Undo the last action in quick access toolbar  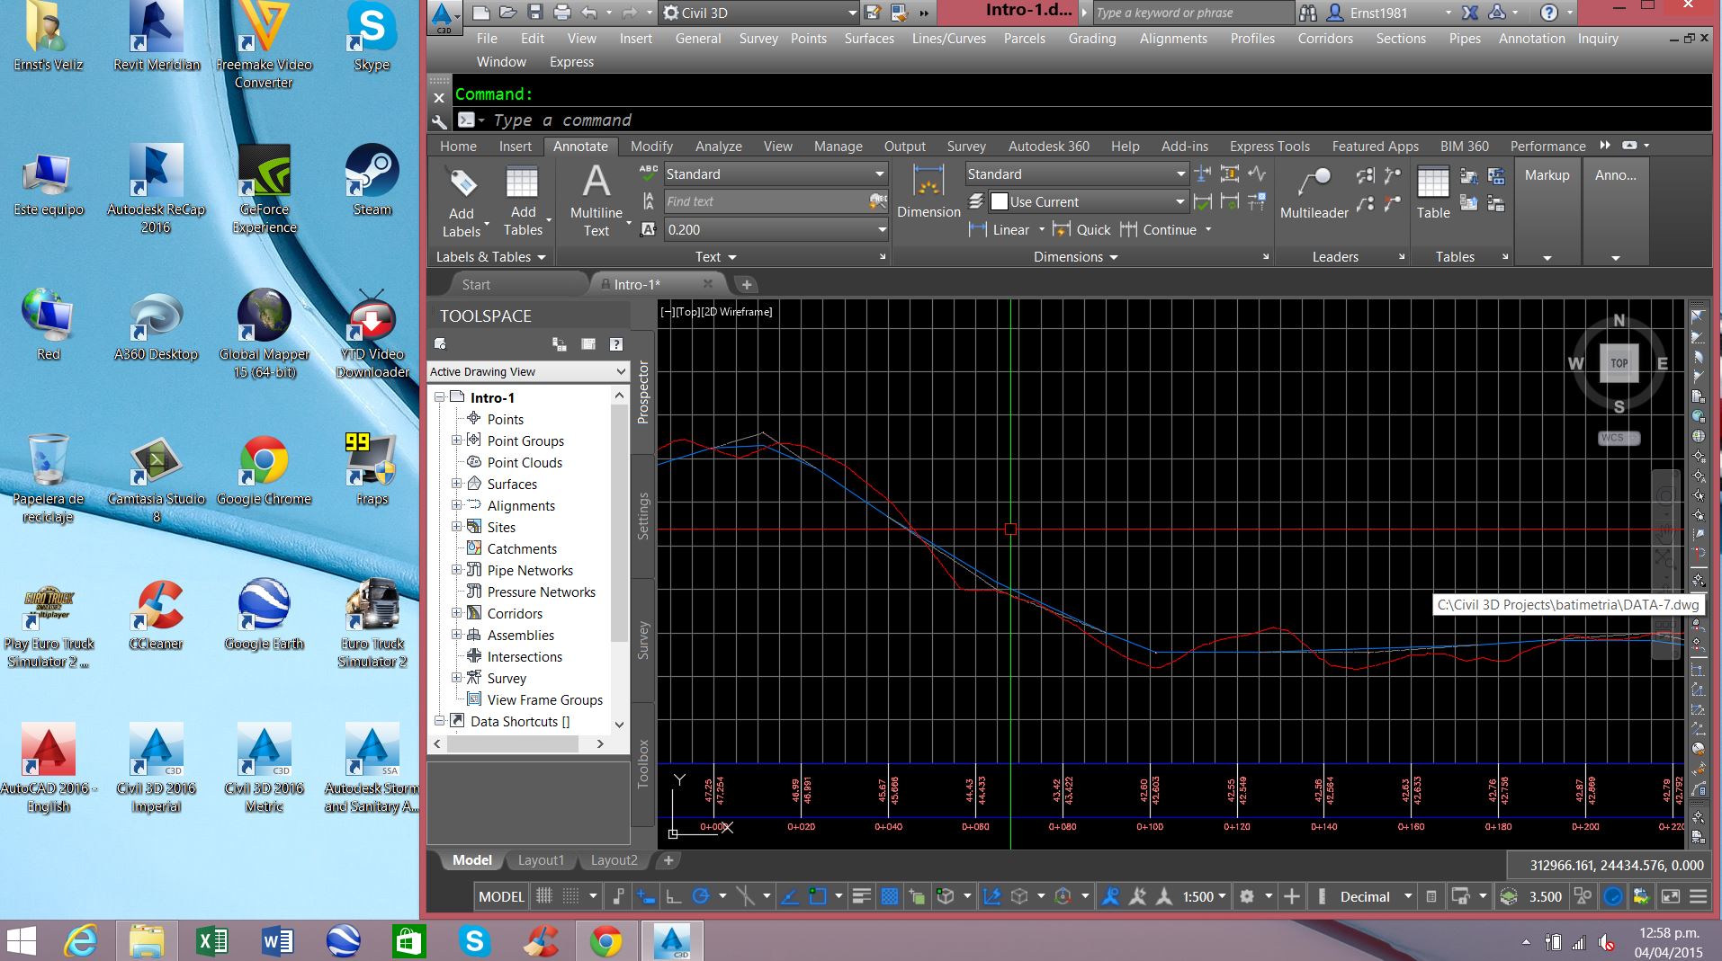coord(589,13)
